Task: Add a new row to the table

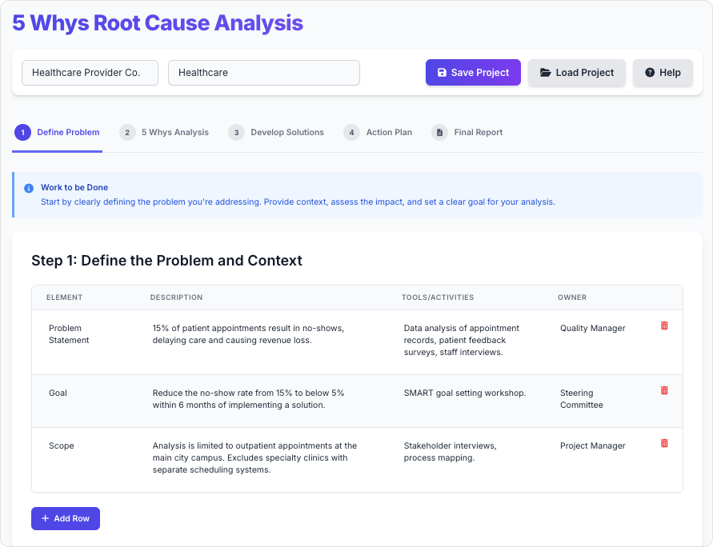Action: tap(66, 518)
